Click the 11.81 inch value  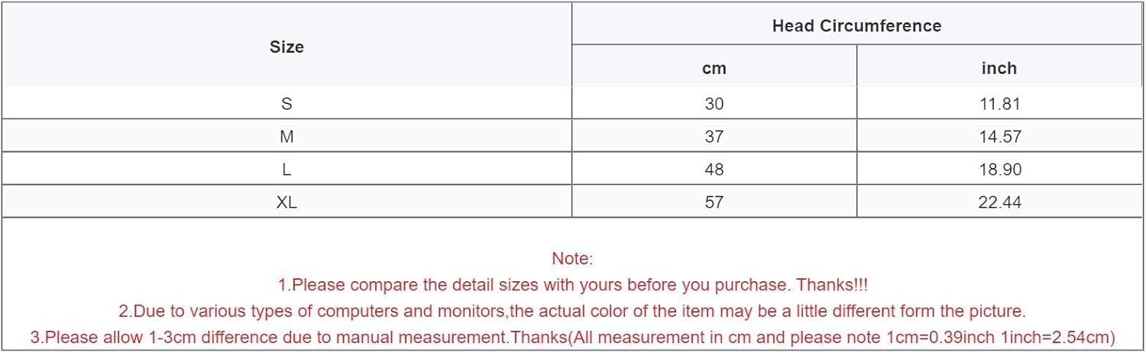click(1000, 104)
